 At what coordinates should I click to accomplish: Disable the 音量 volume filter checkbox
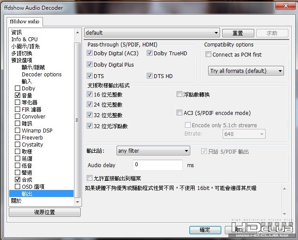(18, 95)
